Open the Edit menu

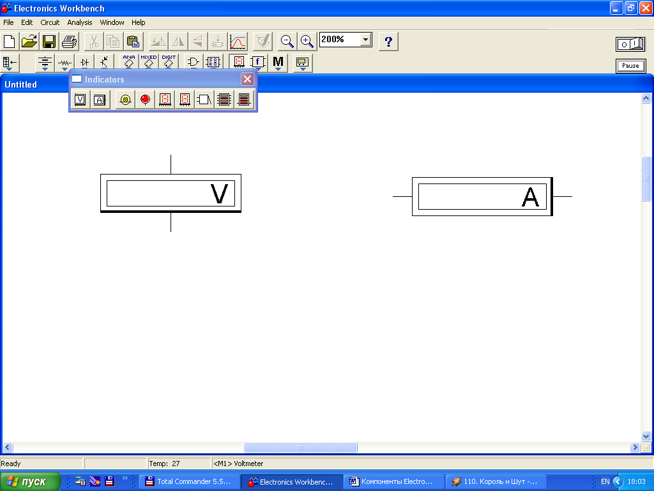[27, 22]
